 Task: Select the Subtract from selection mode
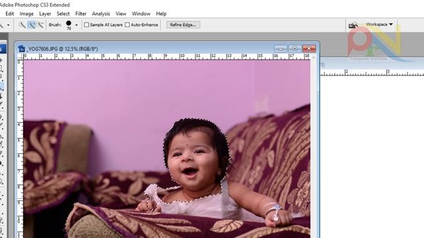(x=40, y=25)
